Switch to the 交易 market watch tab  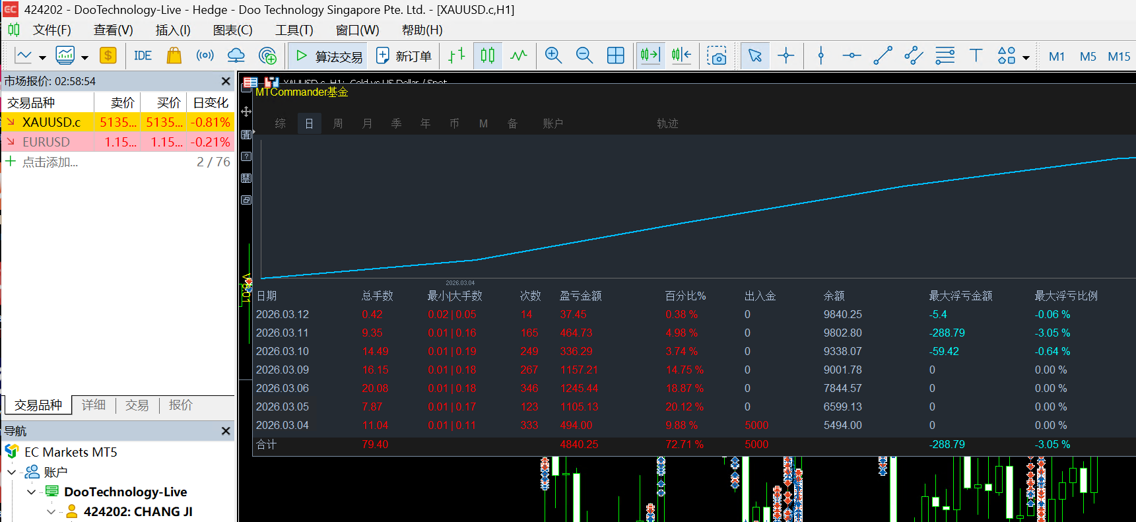point(137,405)
